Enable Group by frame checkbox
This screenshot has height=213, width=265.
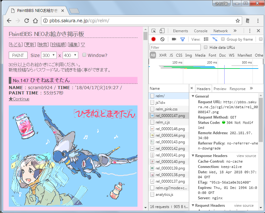(223, 39)
